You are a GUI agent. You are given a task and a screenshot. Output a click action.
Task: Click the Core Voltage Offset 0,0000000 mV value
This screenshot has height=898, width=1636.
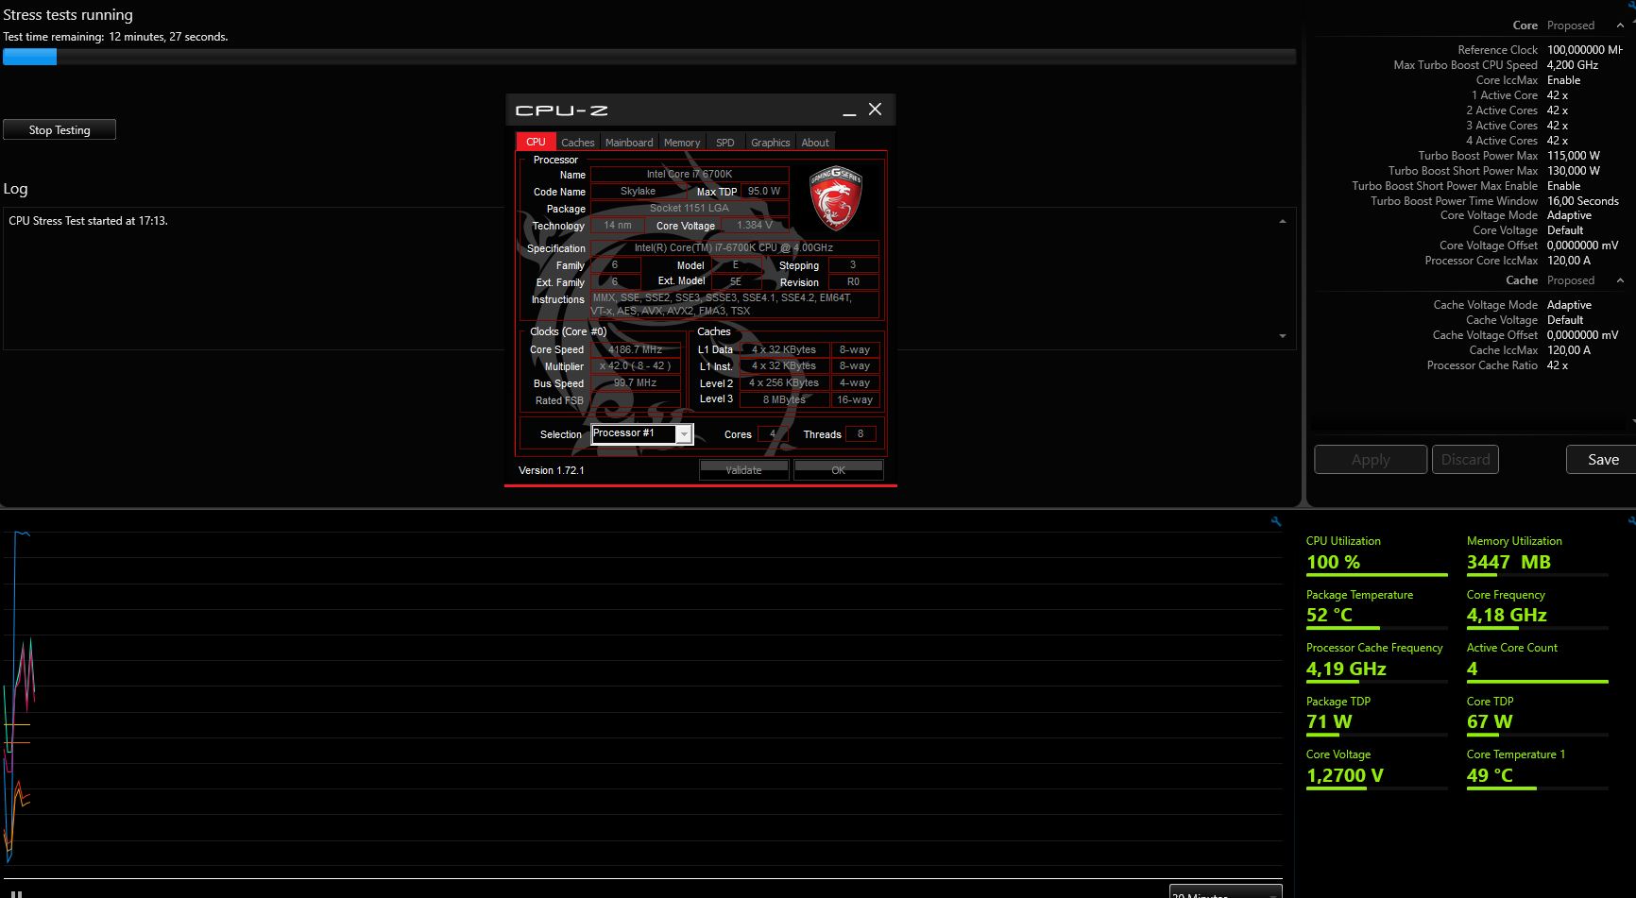pos(1583,246)
